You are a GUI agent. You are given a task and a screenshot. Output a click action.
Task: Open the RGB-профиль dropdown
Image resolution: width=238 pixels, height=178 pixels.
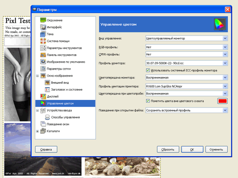pyautogui.click(x=187, y=47)
